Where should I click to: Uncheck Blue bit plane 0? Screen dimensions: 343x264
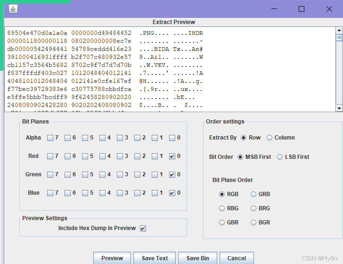pyautogui.click(x=172, y=193)
